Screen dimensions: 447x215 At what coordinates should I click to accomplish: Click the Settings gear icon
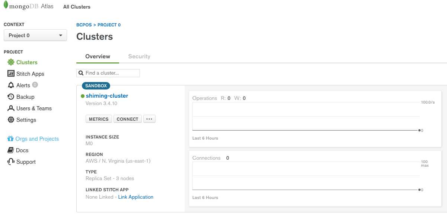coord(11,120)
